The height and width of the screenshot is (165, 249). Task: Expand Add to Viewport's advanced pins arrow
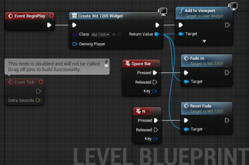coord(204,41)
